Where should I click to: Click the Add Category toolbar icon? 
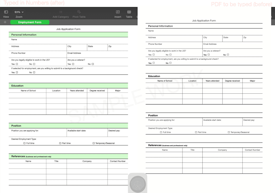61,12
